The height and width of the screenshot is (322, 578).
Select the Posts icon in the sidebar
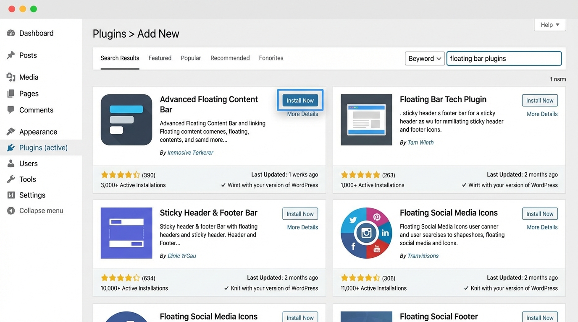point(10,55)
